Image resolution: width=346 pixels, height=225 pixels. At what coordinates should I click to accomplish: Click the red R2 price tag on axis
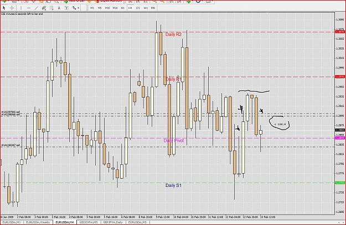[340, 32]
